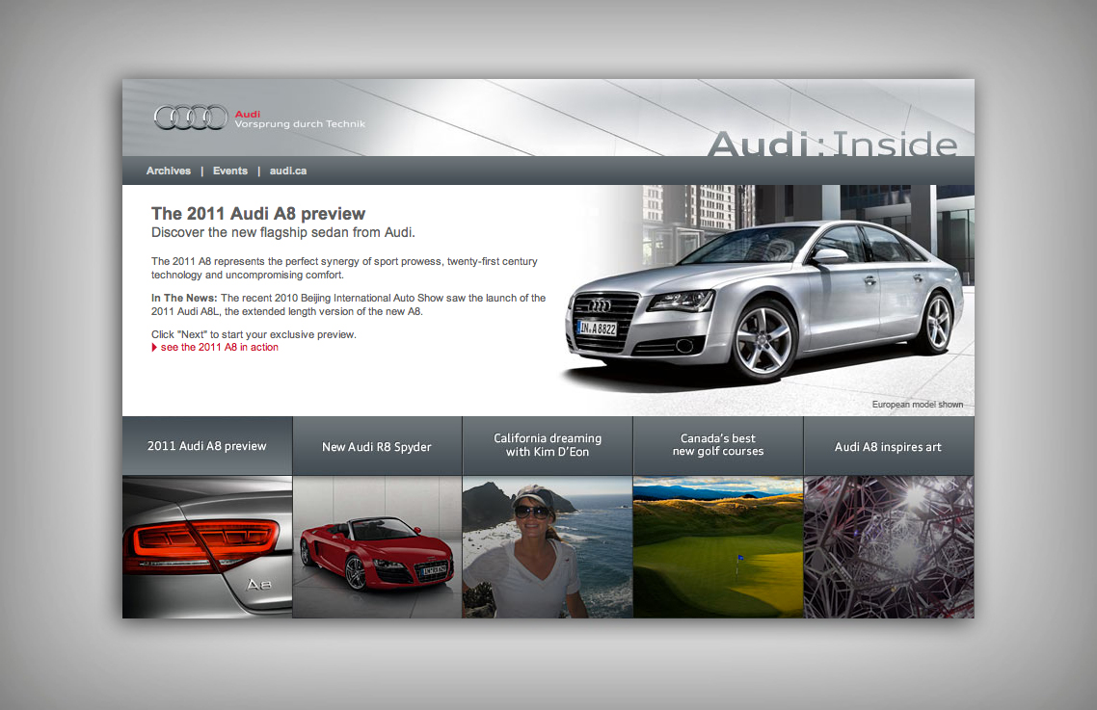Select the "Audi A8 inspires art" tab
The image size is (1097, 710).
click(x=888, y=447)
